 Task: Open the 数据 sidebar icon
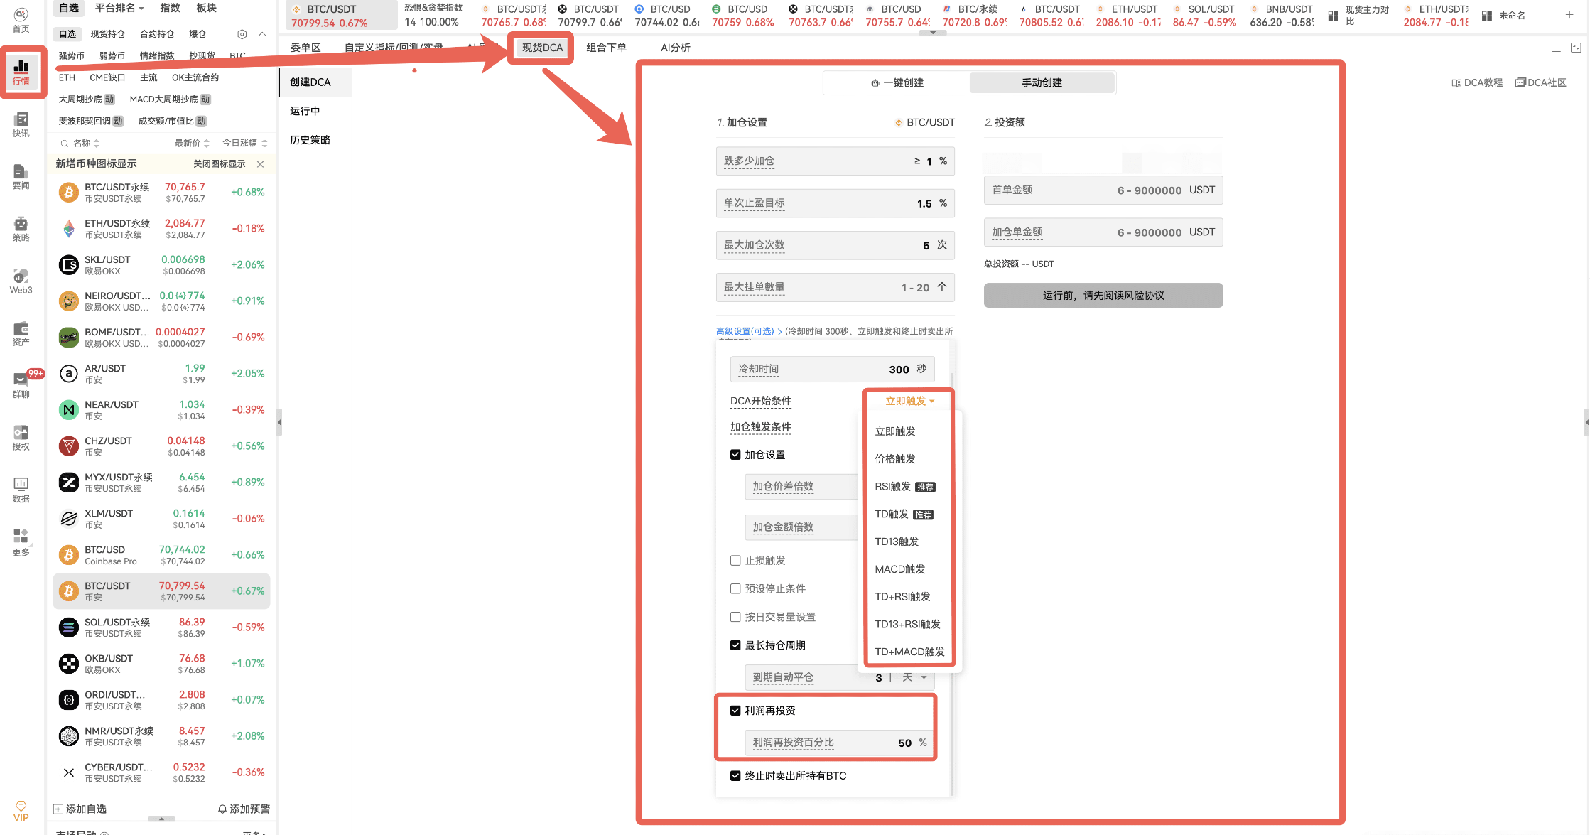[x=21, y=489]
